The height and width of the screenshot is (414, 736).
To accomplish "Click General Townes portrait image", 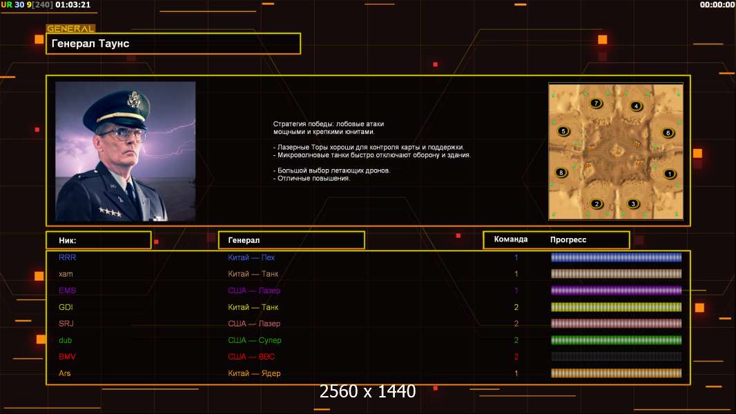I will click(x=126, y=151).
